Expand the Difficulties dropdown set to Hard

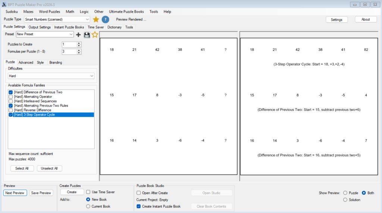(51, 76)
